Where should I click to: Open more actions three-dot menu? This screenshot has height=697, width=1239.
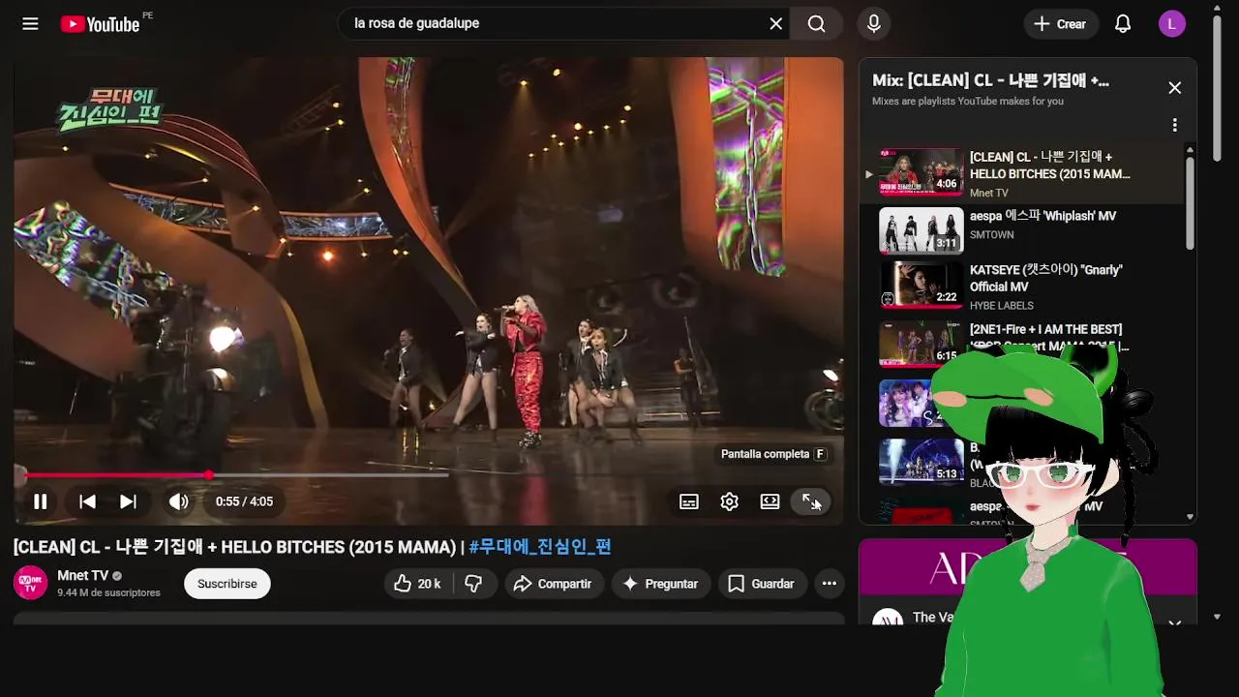[x=830, y=584]
